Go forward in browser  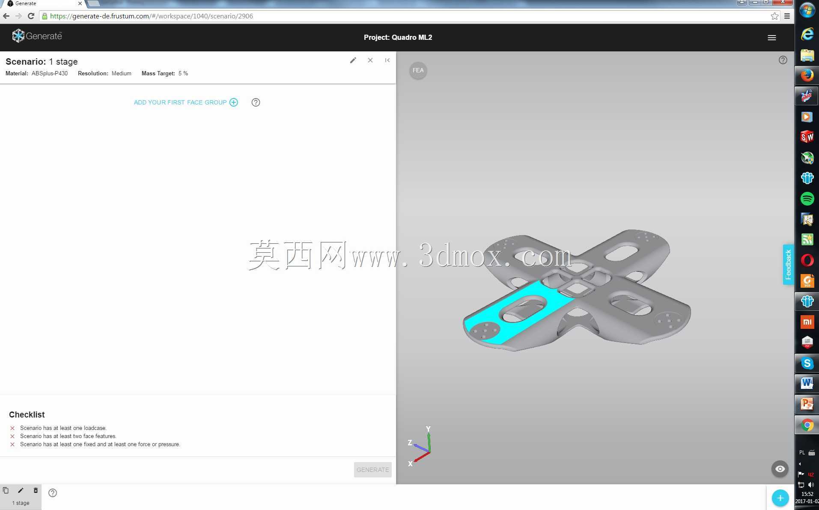coord(18,16)
